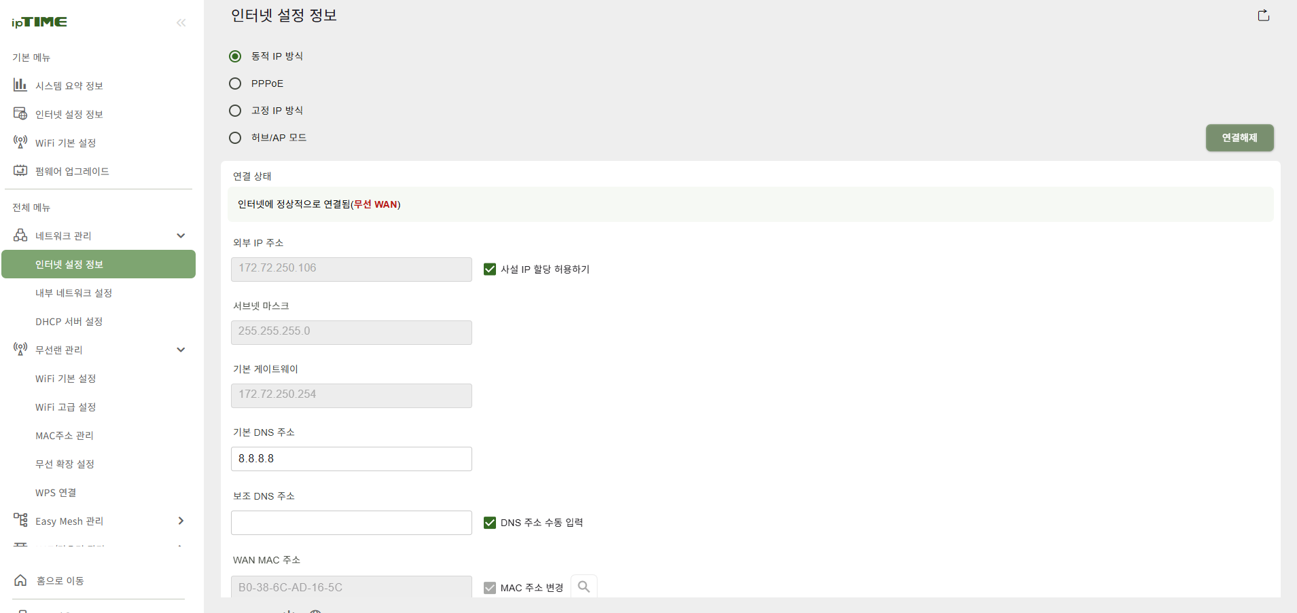The width and height of the screenshot is (1297, 613).
Task: Click the empty 보조 DNS 주소 field
Action: pyautogui.click(x=351, y=523)
